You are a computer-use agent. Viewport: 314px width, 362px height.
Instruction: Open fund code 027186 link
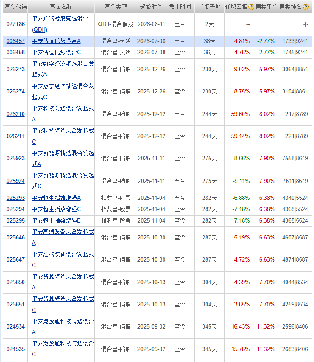[x=16, y=24]
